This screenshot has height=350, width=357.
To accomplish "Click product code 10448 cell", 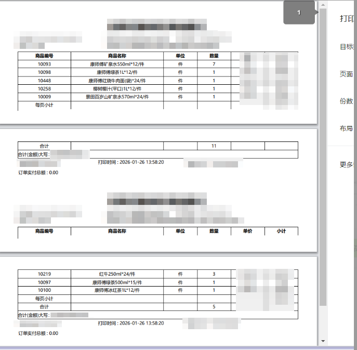I will (44, 81).
